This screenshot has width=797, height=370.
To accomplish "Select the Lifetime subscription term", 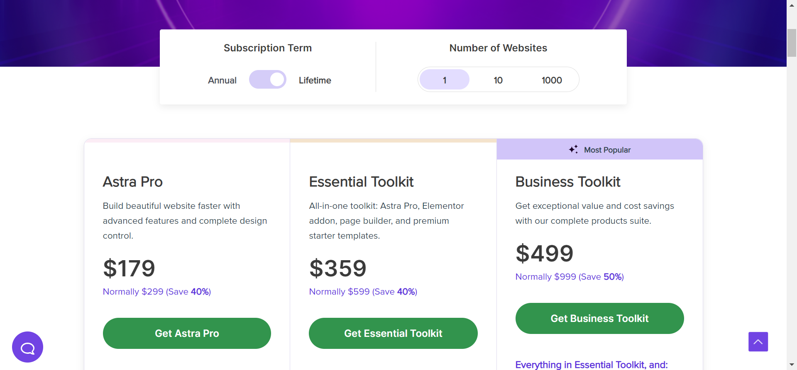I will click(x=315, y=80).
